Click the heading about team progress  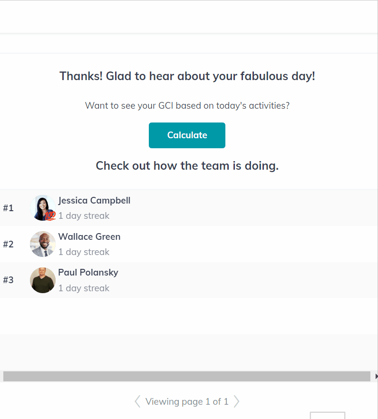tap(187, 165)
